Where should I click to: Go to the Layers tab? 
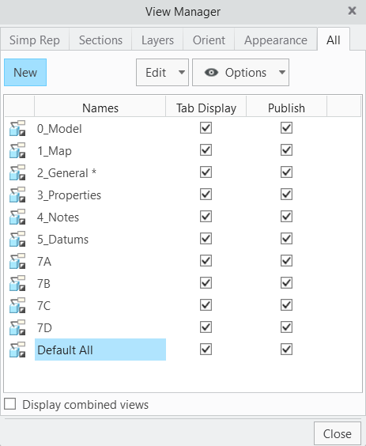[157, 40]
